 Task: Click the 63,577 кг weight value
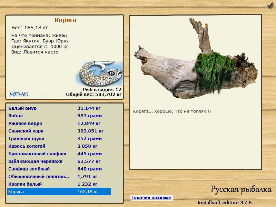89,161
